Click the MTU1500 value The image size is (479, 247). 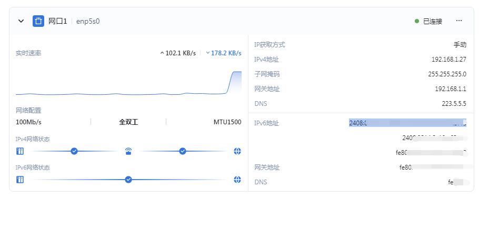click(x=227, y=122)
